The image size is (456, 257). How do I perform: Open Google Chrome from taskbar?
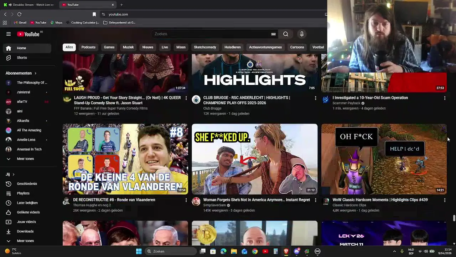(x=255, y=251)
